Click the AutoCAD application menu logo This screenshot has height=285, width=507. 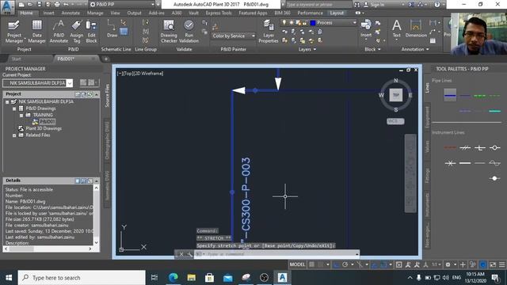pyautogui.click(x=7, y=6)
